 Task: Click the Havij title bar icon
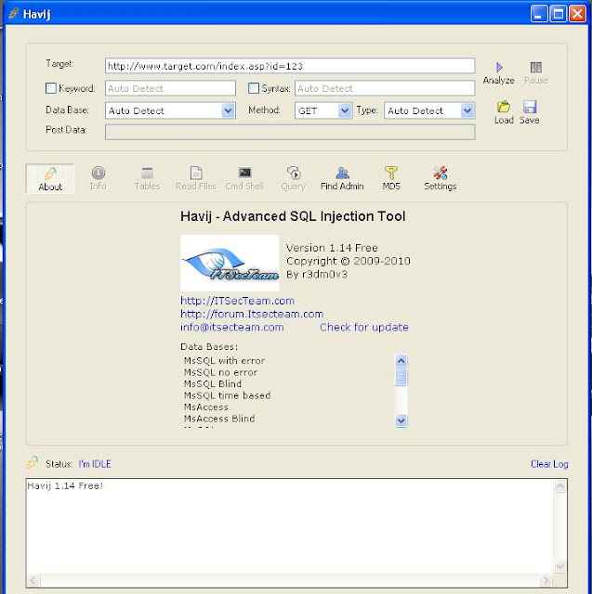pos(14,14)
